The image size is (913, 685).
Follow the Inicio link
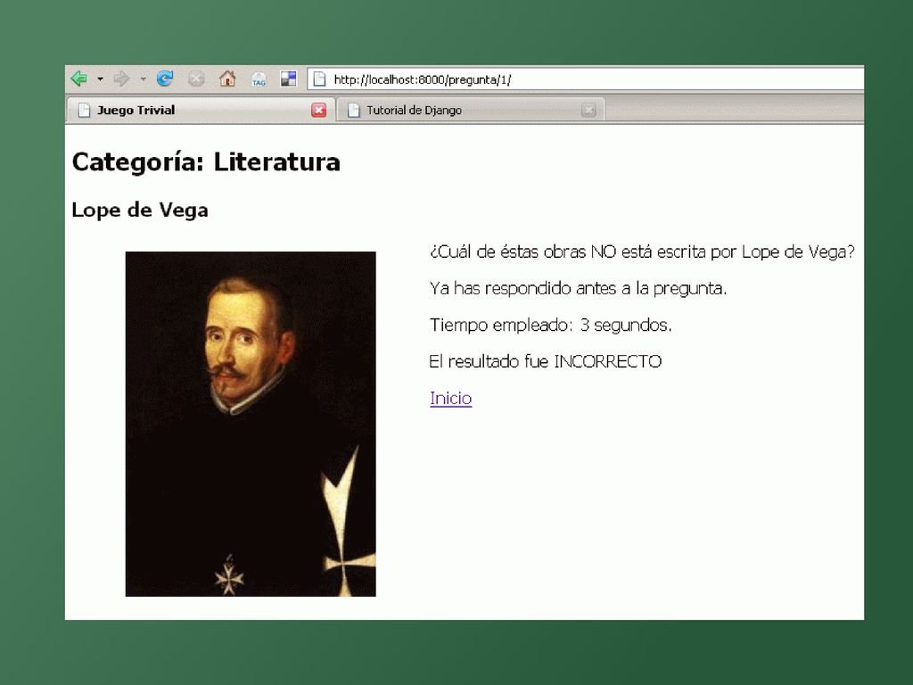(x=450, y=399)
